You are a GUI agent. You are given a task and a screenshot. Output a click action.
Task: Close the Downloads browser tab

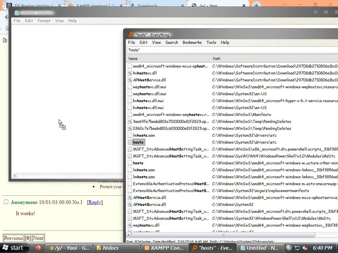pyautogui.click(x=182, y=5)
